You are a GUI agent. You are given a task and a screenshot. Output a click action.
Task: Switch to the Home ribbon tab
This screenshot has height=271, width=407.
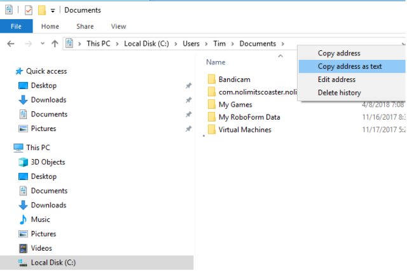[x=50, y=26]
